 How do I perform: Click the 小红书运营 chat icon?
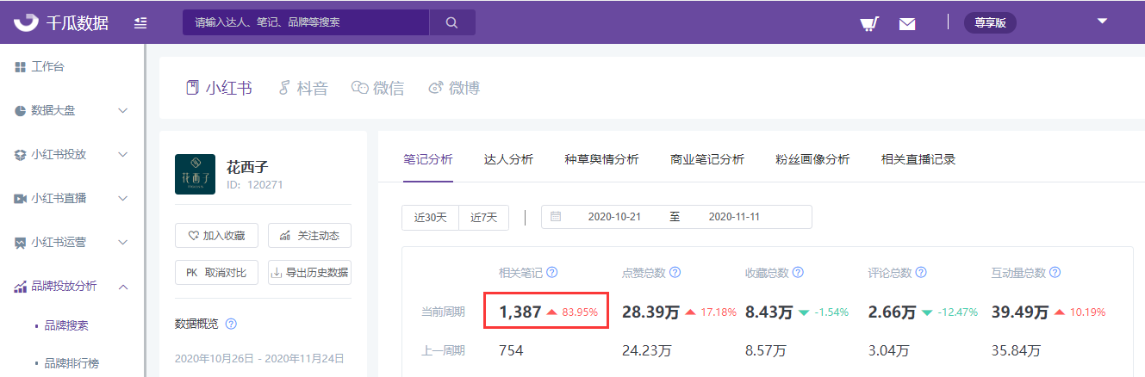click(x=20, y=243)
